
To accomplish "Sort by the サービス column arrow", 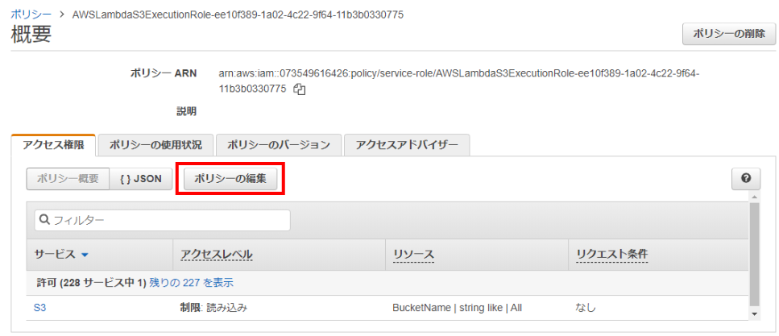I will (85, 255).
